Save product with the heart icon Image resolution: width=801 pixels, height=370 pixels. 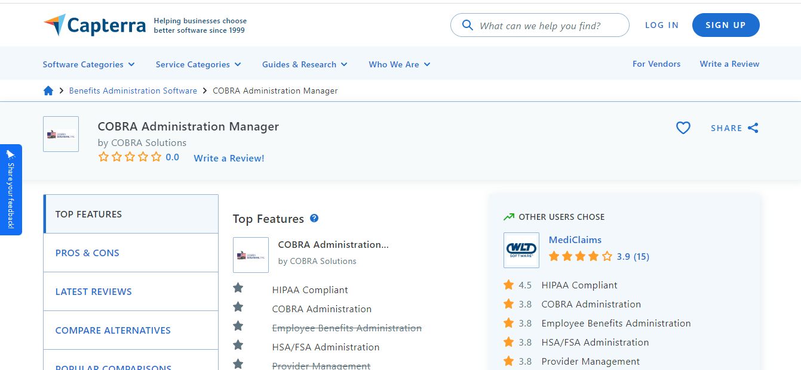(x=683, y=128)
